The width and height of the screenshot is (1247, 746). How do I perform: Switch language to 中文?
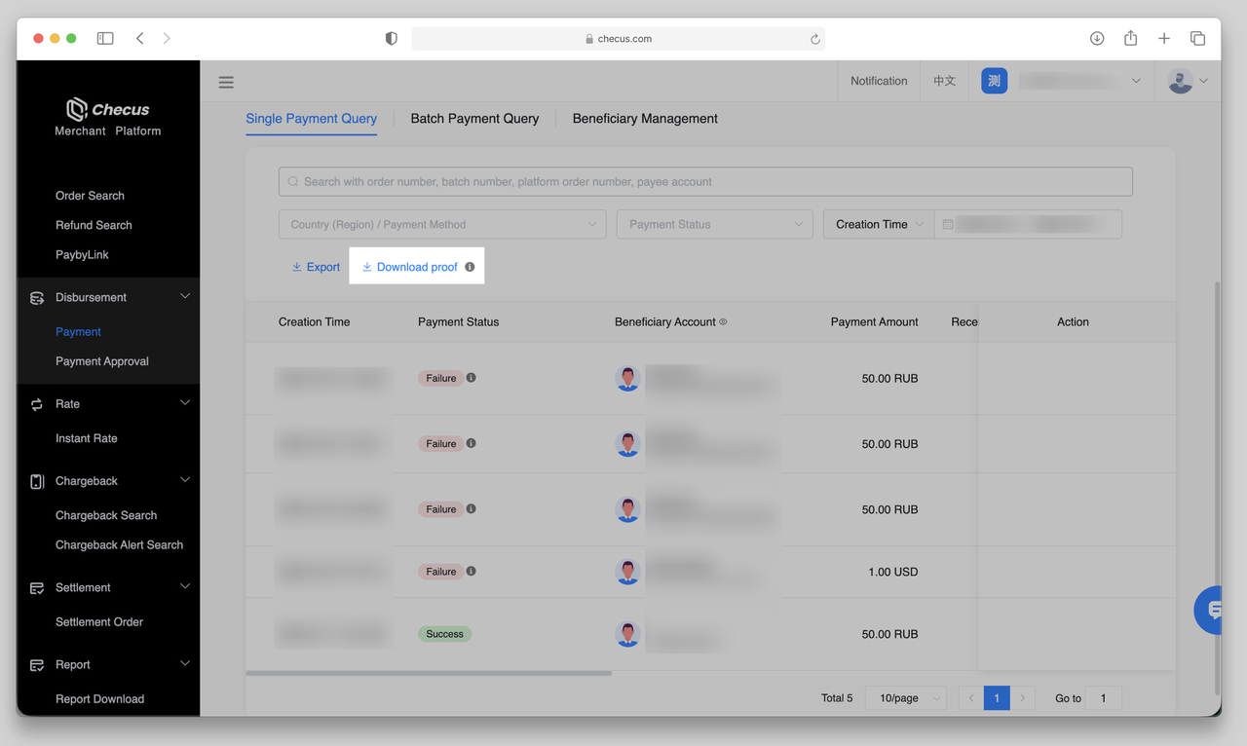tap(944, 82)
